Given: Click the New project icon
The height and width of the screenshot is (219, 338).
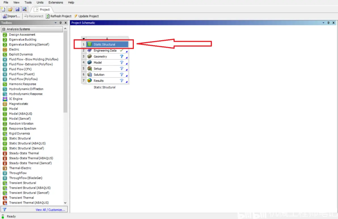Looking at the screenshot, I should pos(3,9).
